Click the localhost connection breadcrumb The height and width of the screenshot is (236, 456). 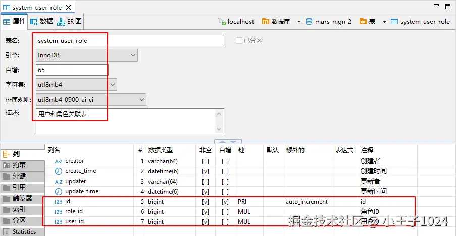236,22
